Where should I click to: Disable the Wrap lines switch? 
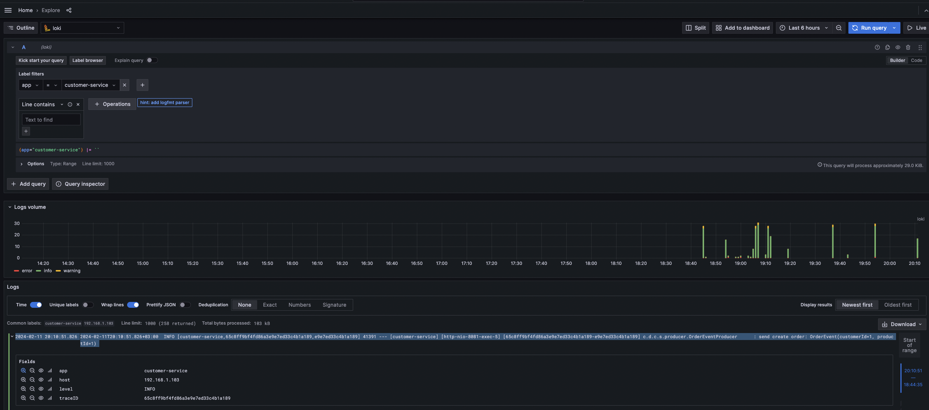click(x=133, y=305)
